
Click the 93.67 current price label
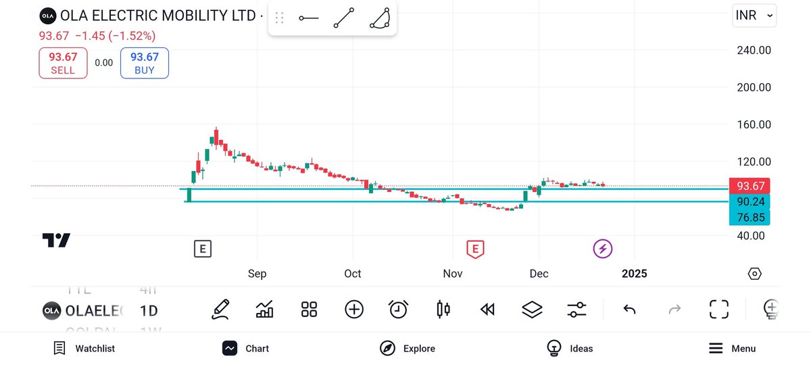[x=749, y=186]
